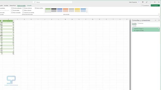Click stock value 30 cell
The height and width of the screenshot is (90, 161).
(8, 27)
